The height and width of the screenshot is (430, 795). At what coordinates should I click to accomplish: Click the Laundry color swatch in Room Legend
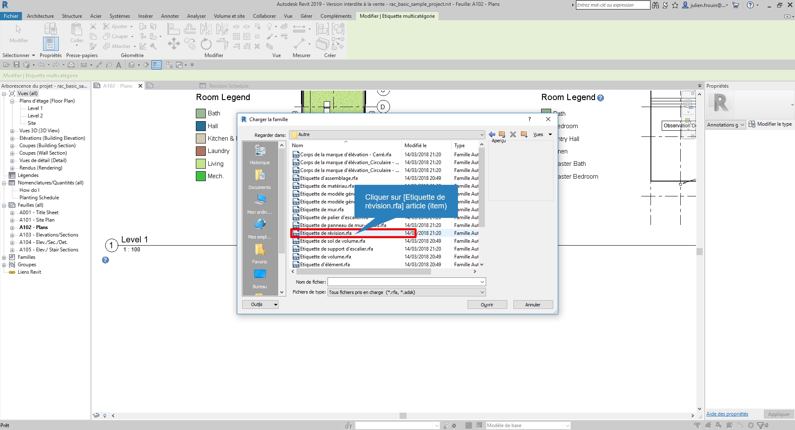click(x=201, y=151)
